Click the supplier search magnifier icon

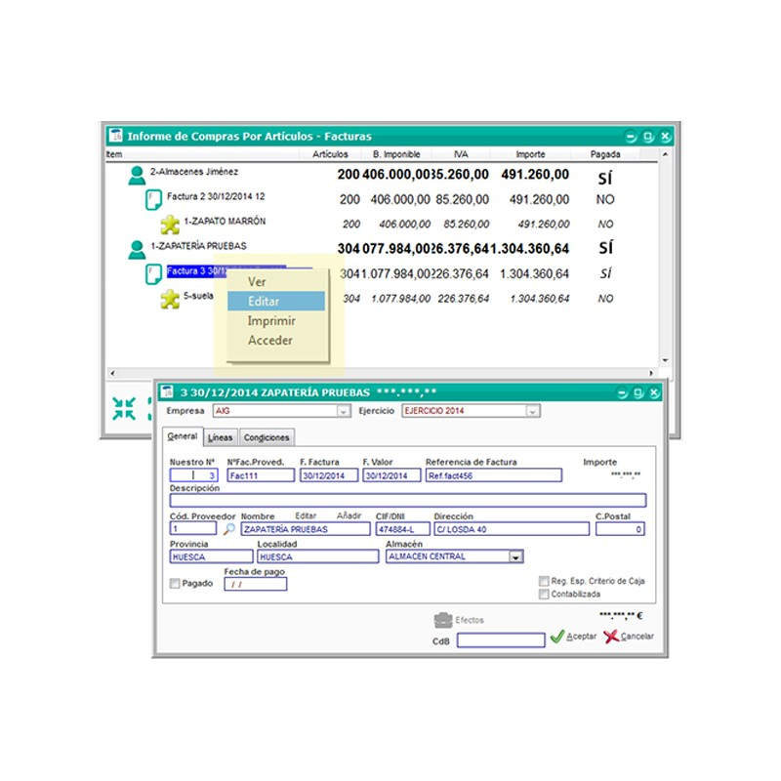click(229, 529)
